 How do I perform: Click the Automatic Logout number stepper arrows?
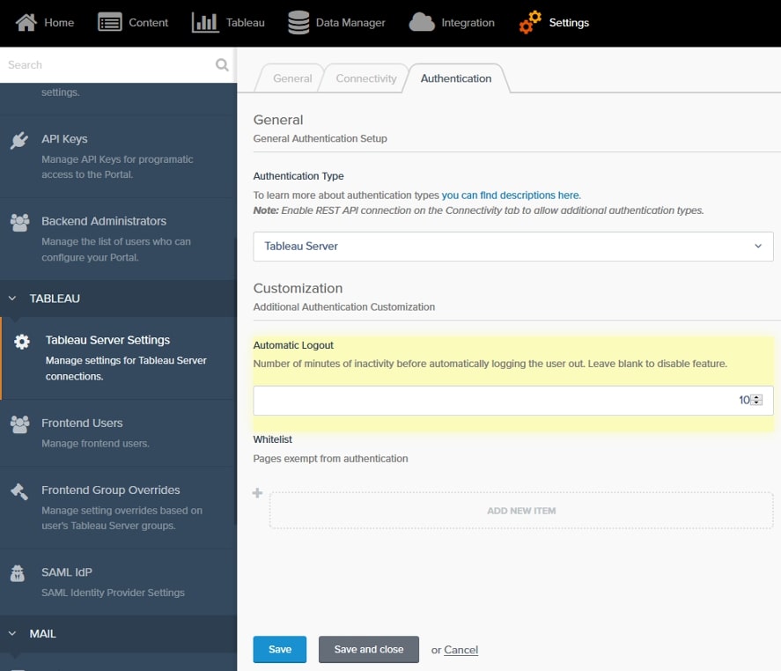point(756,400)
